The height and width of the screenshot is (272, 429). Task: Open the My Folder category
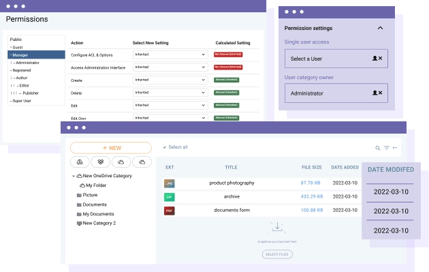(96, 185)
